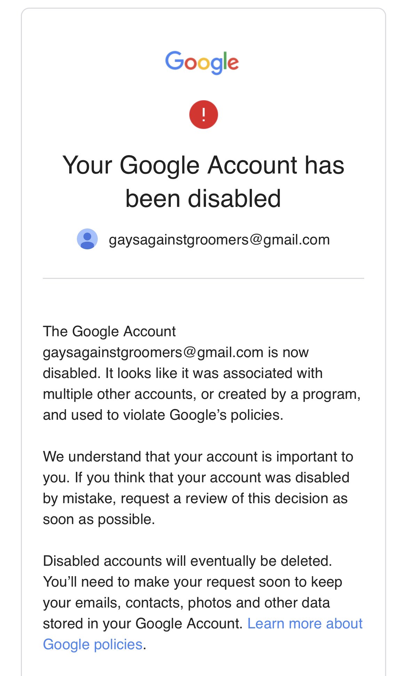Open the 'Google policies' link text

tap(93, 644)
